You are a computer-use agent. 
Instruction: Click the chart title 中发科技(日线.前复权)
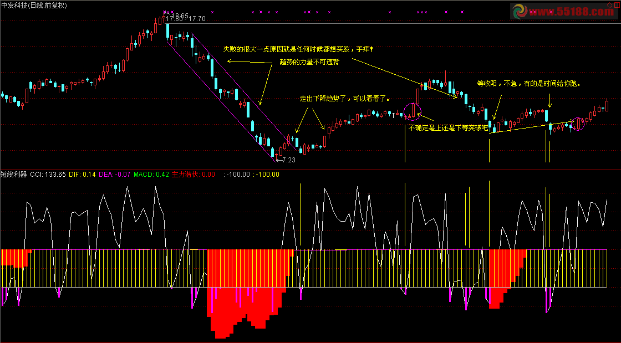[x=34, y=6]
